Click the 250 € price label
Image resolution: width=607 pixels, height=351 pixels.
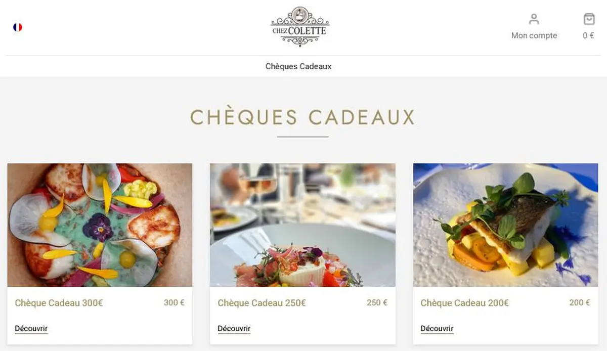coord(377,303)
